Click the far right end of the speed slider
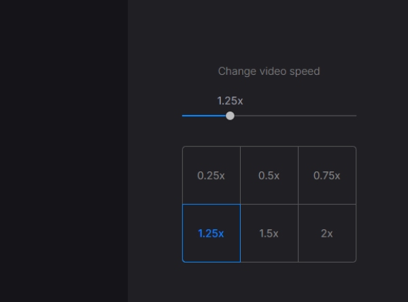 (x=355, y=116)
